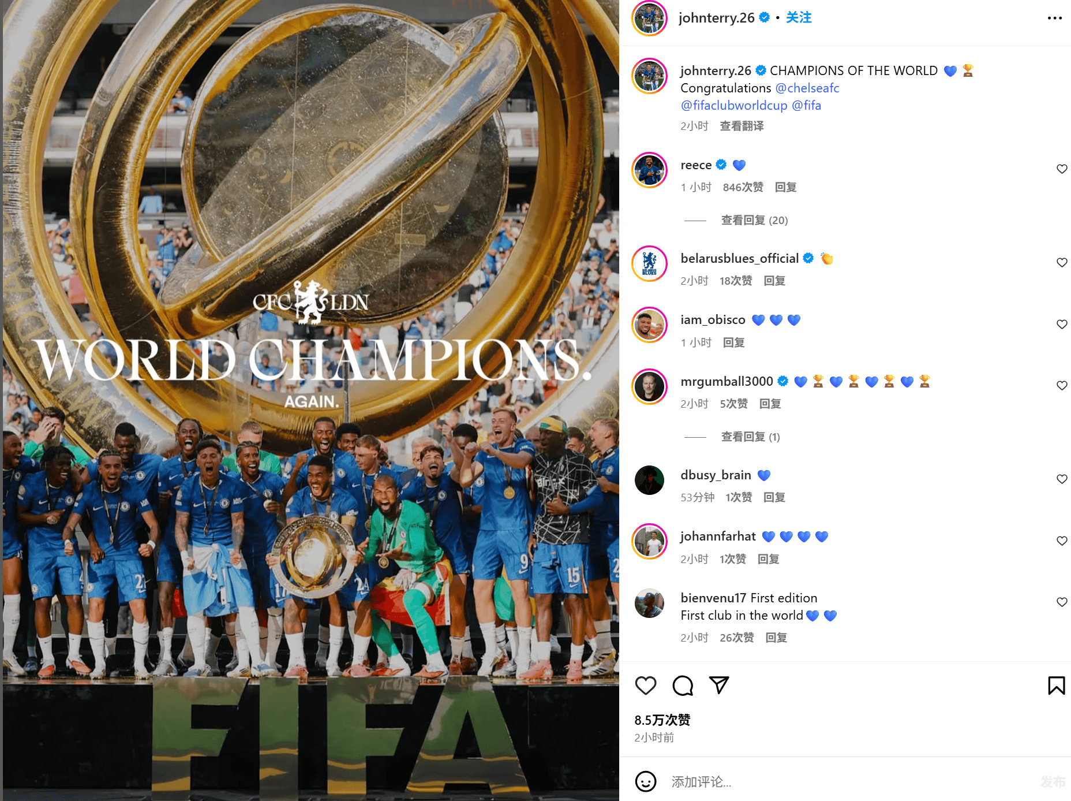This screenshot has height=801, width=1071.
Task: Open mrgumball3000's profile avatar
Action: pos(650,386)
